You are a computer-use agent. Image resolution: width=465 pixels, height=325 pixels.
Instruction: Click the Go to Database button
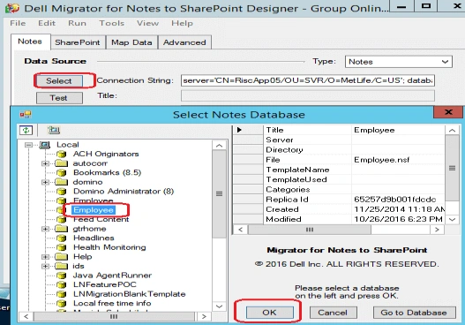414,313
